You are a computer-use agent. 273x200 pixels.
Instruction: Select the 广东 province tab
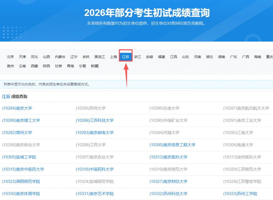[234, 57]
